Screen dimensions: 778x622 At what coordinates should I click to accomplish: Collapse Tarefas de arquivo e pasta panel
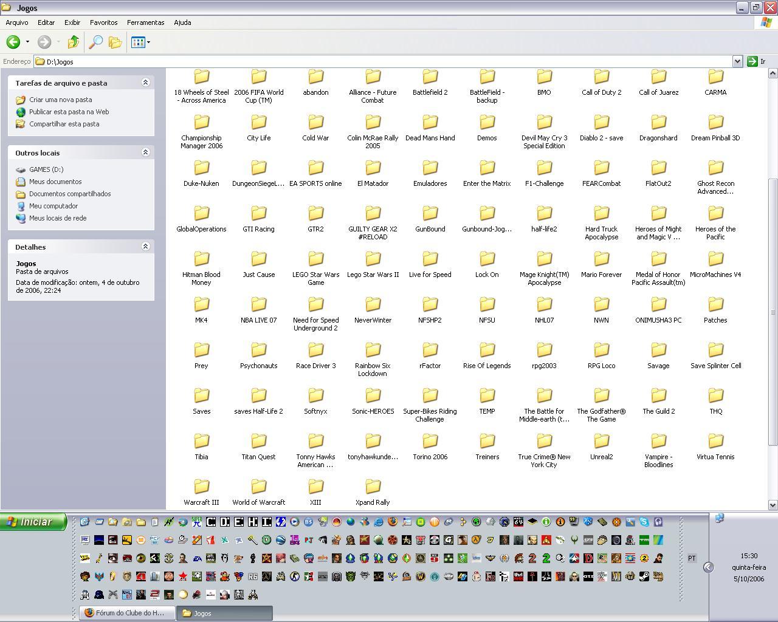coord(145,83)
